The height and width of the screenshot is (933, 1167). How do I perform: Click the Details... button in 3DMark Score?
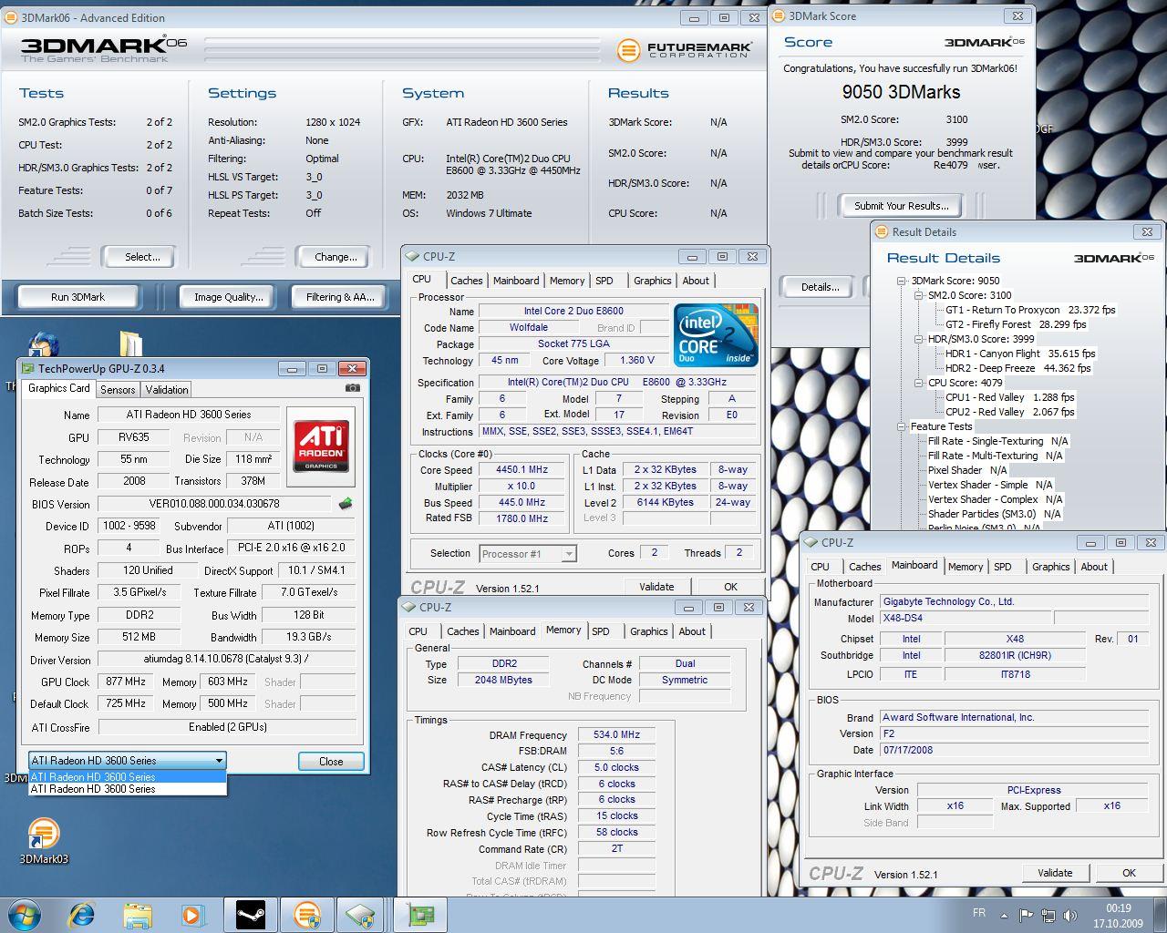(820, 287)
